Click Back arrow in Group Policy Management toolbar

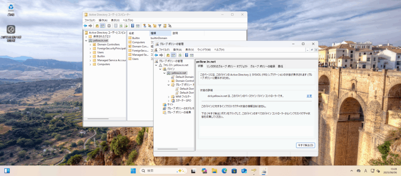(x=156, y=55)
